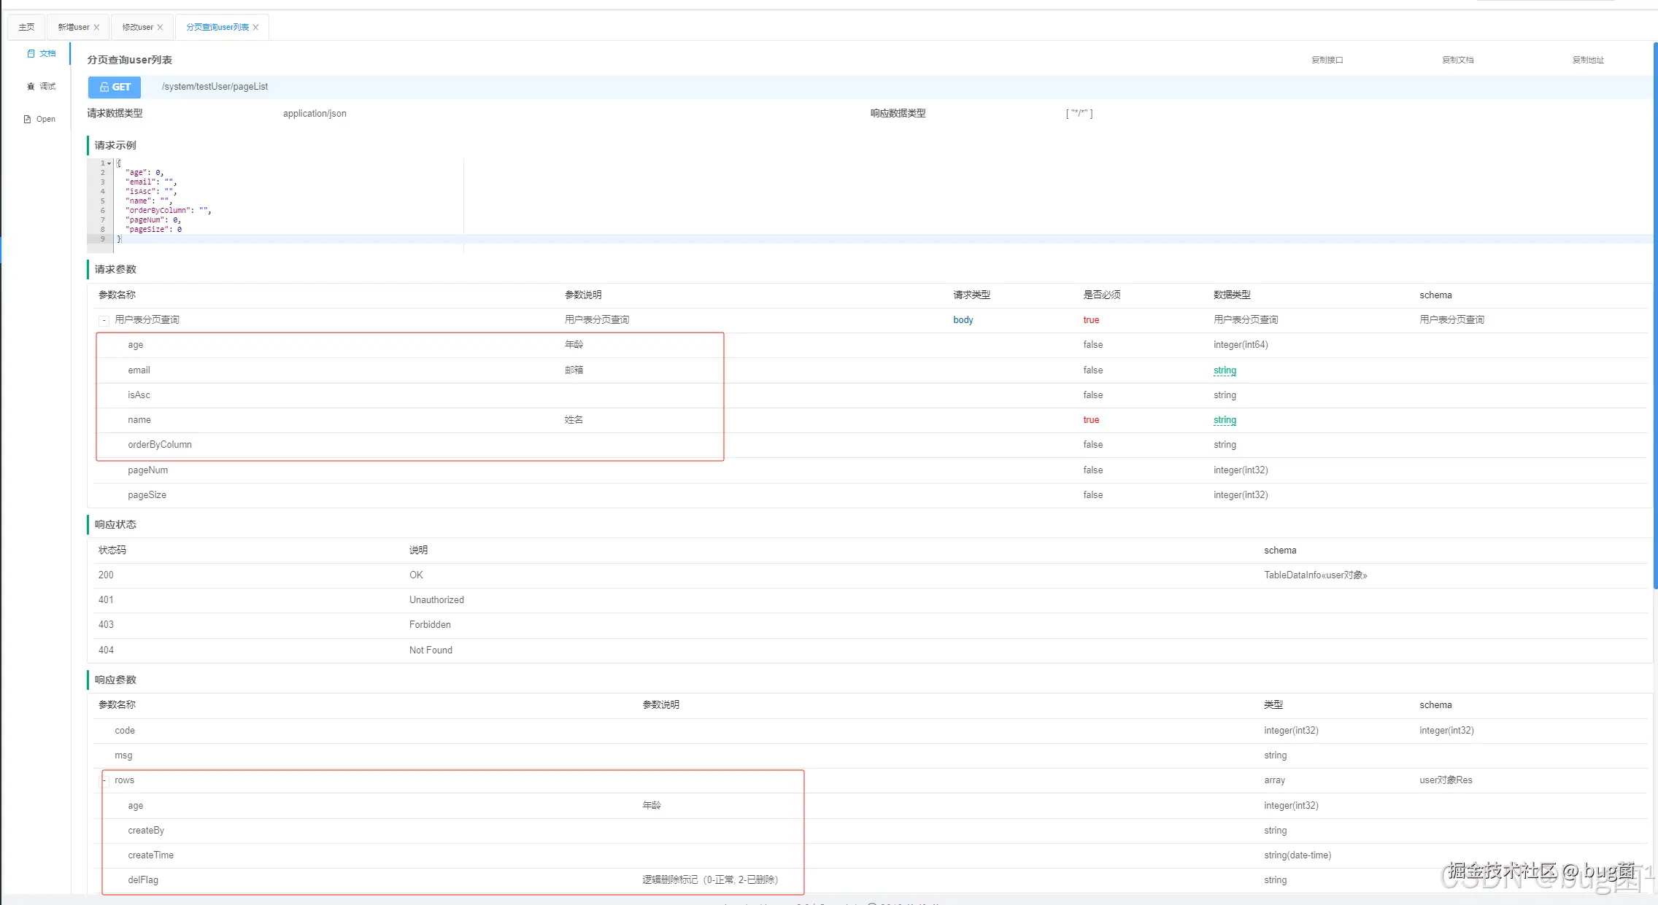Select the 修改user tab
The height and width of the screenshot is (905, 1658).
tap(137, 27)
